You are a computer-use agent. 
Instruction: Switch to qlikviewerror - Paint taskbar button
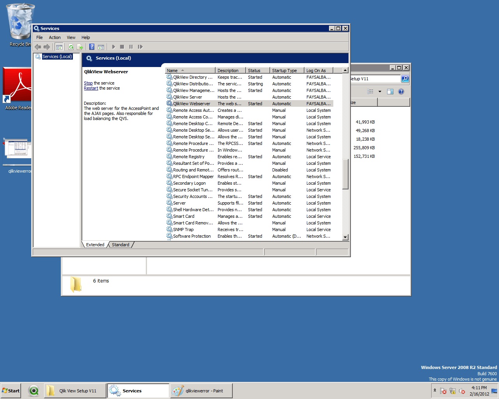[201, 390]
